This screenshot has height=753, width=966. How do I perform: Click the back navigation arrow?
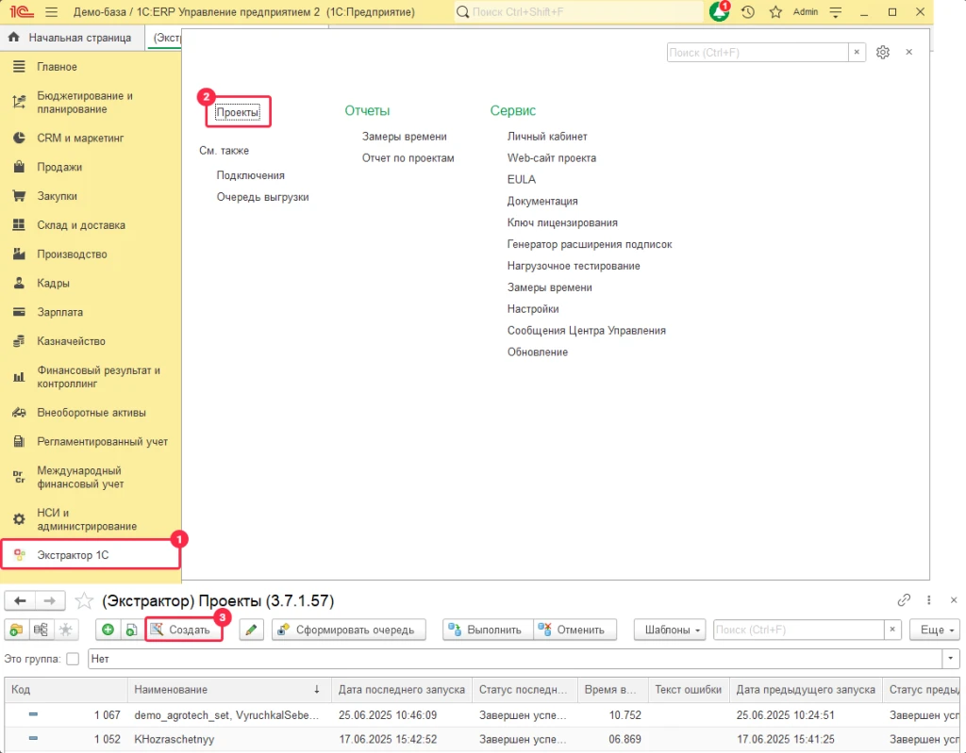(x=21, y=600)
